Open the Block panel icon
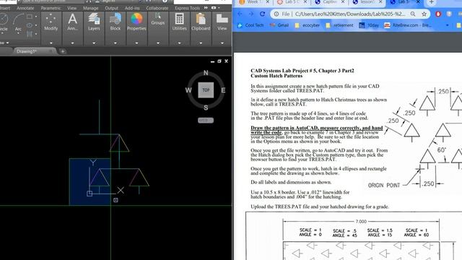This screenshot has height=260, width=462. click(x=115, y=22)
